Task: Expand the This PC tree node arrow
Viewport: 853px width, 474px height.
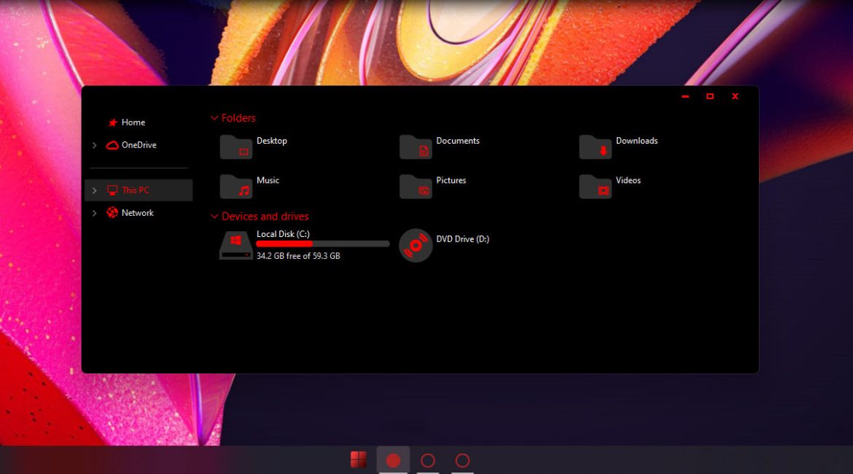Action: (94, 190)
